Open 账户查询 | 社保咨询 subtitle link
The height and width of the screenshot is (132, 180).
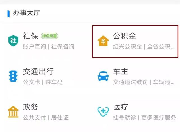coord(49,47)
